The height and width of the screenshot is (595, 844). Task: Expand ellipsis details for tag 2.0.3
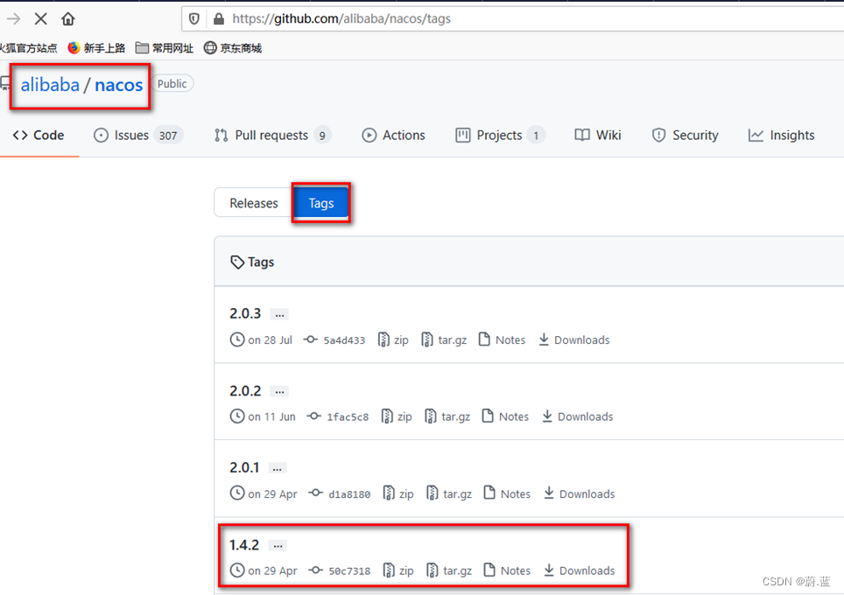click(x=279, y=314)
